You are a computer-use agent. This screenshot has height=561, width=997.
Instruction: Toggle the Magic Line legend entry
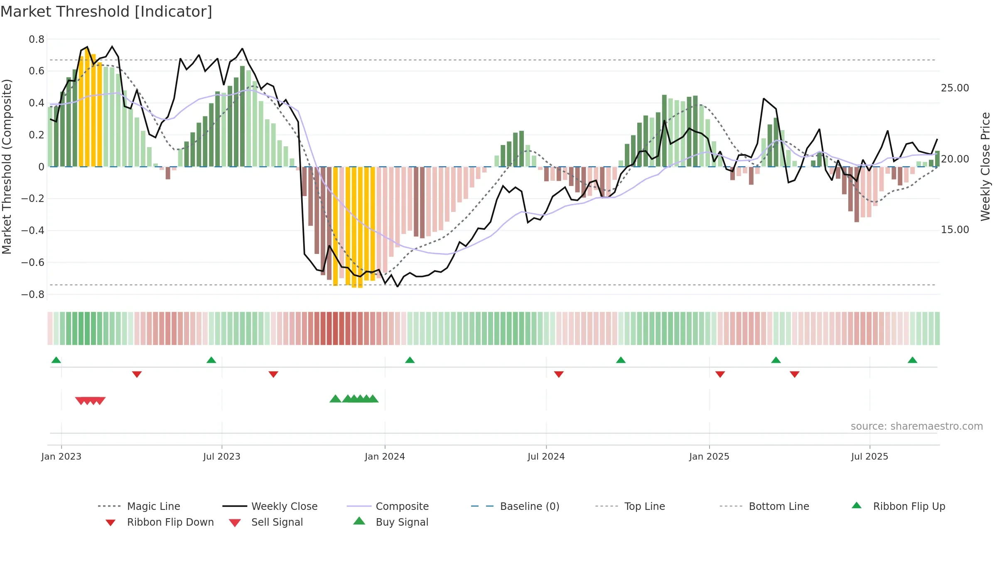coord(139,506)
